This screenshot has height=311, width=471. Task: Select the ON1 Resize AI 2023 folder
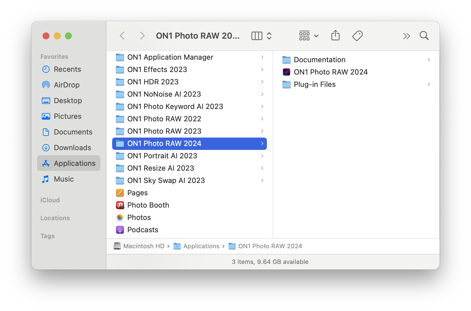(x=190, y=168)
